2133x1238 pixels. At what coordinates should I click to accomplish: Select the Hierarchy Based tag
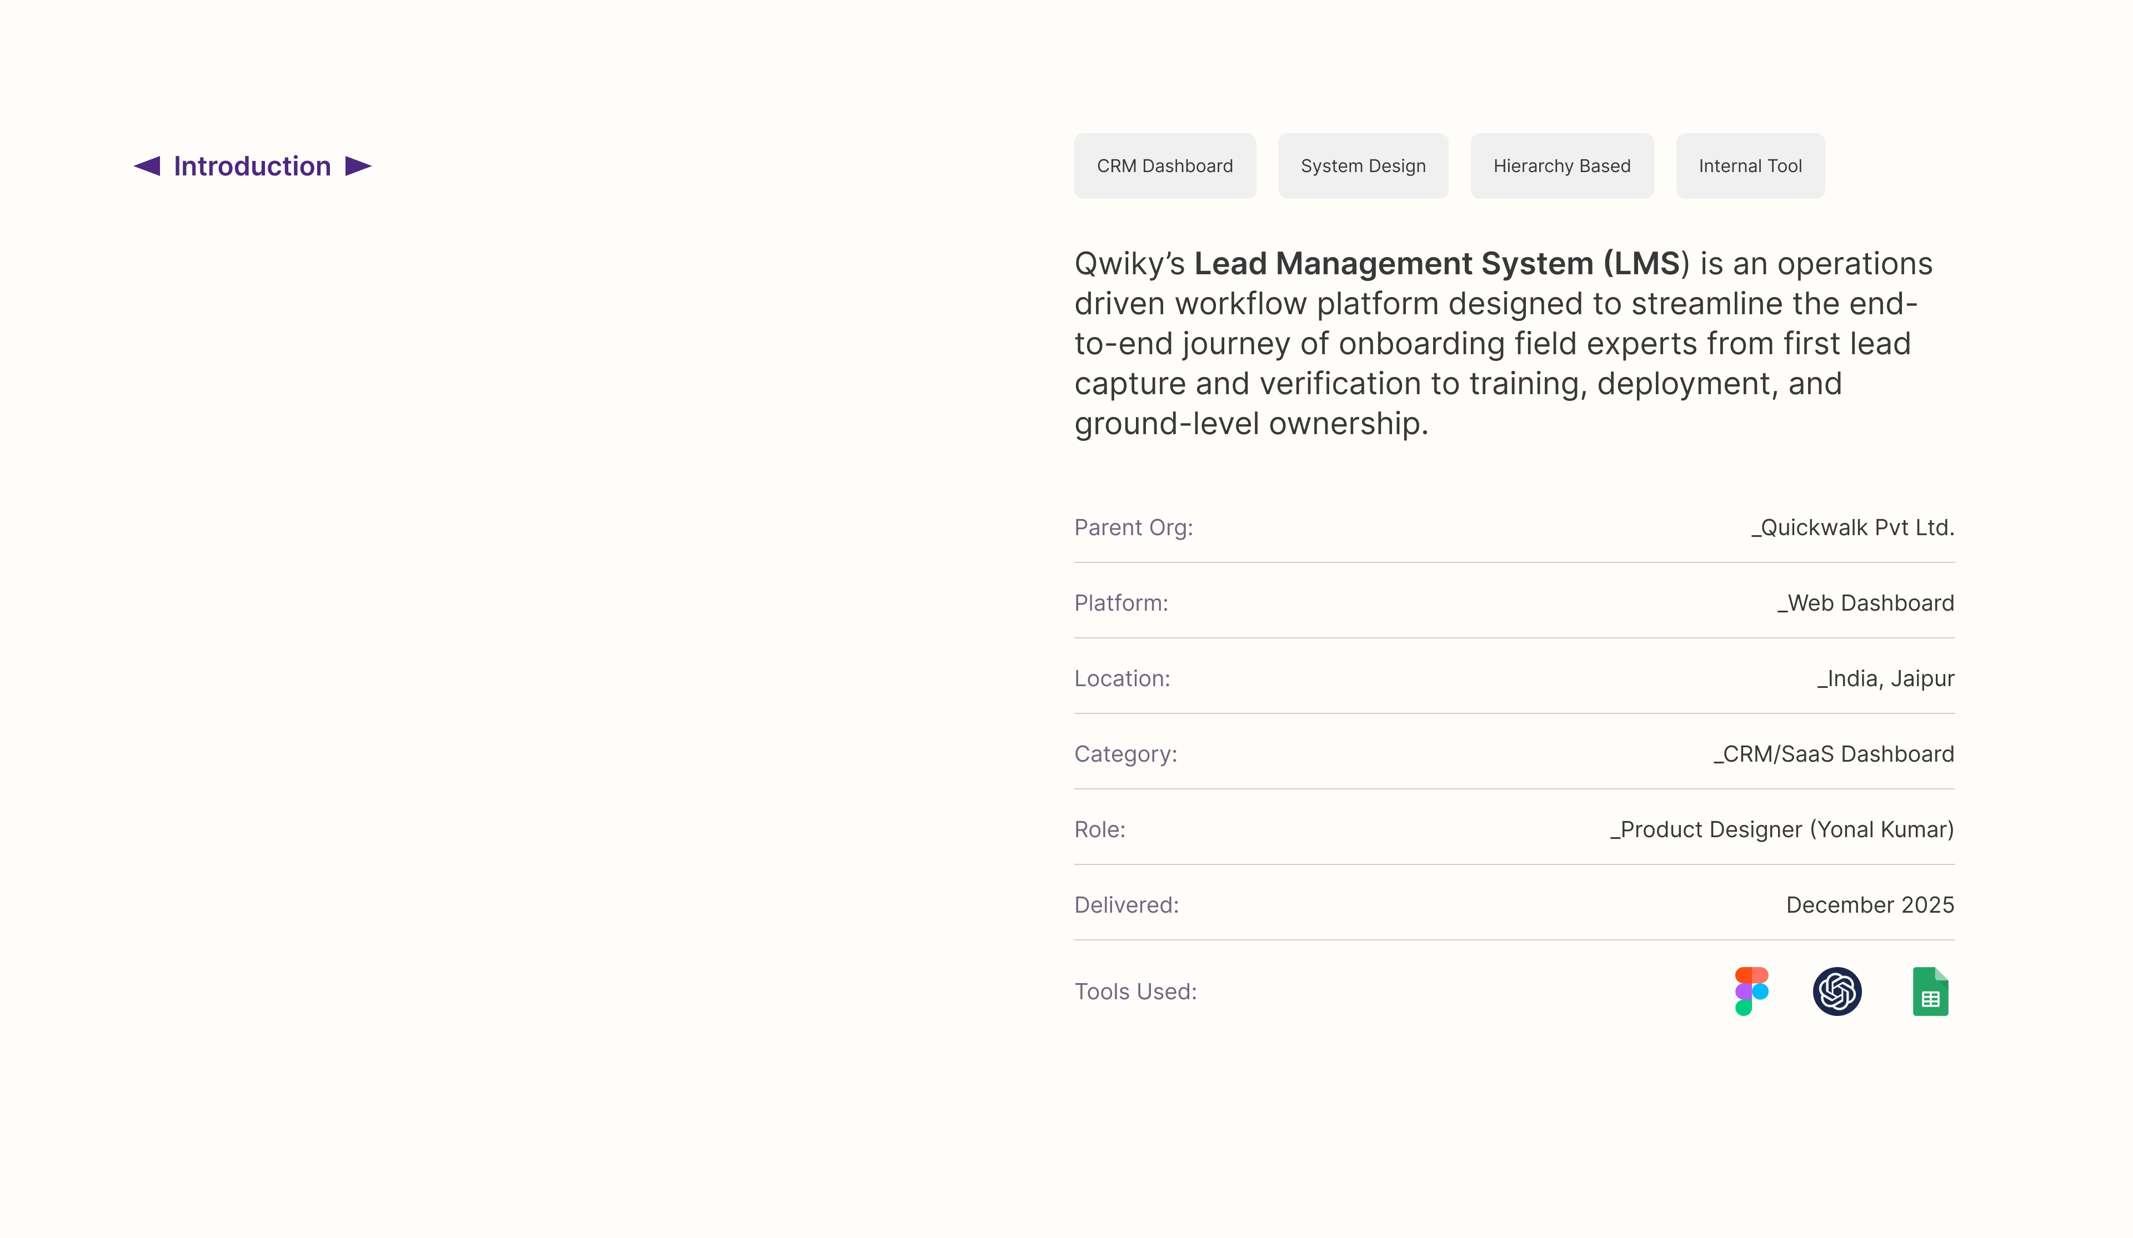(1561, 166)
